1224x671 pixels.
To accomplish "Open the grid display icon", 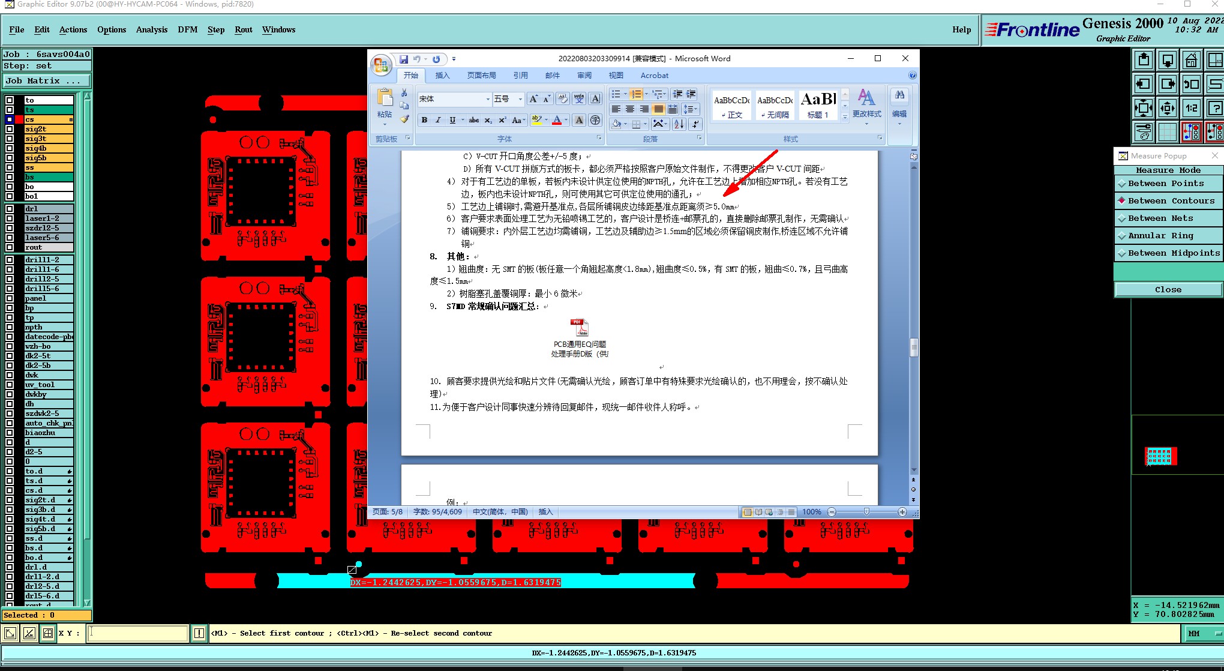I will 1167,132.
